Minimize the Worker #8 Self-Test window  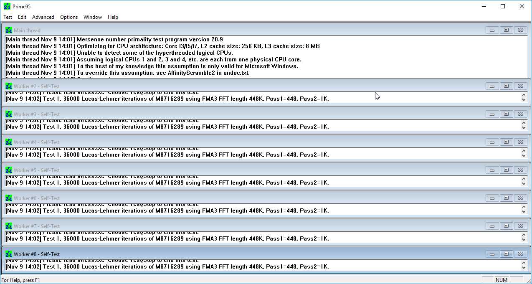tap(492, 254)
